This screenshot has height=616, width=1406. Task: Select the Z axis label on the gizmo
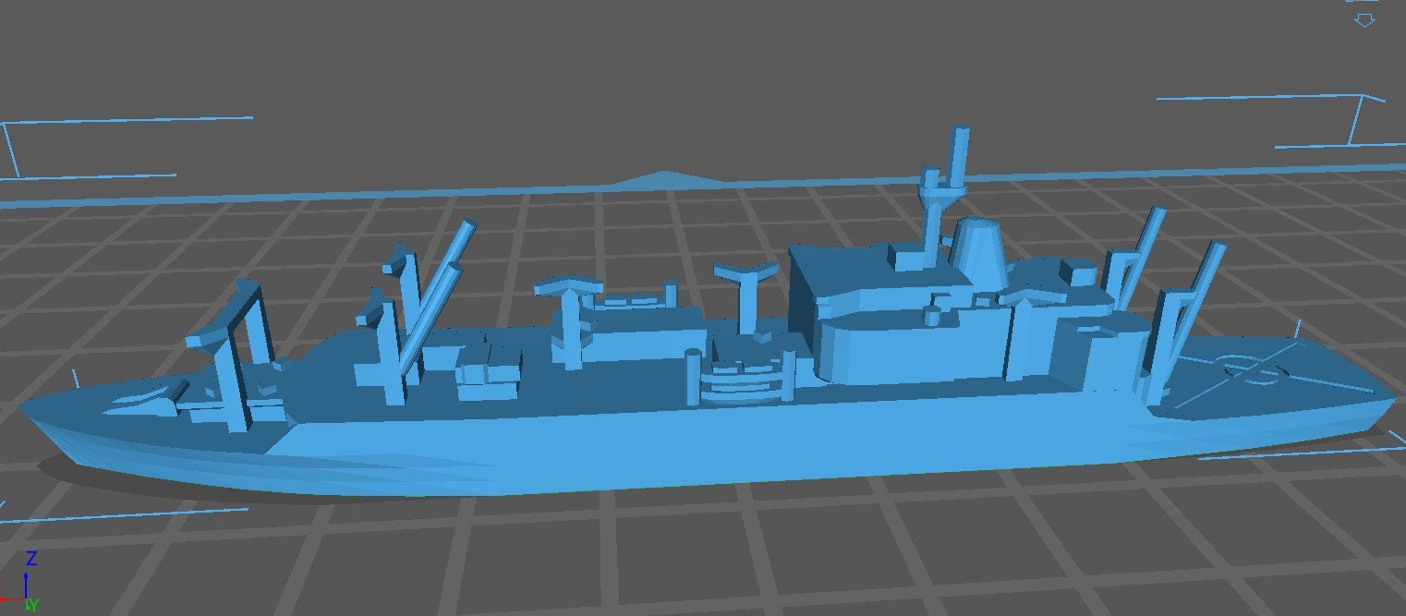click(x=31, y=557)
